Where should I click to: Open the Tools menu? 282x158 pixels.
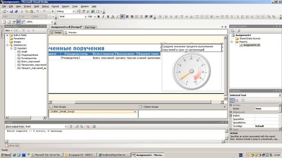point(75,7)
